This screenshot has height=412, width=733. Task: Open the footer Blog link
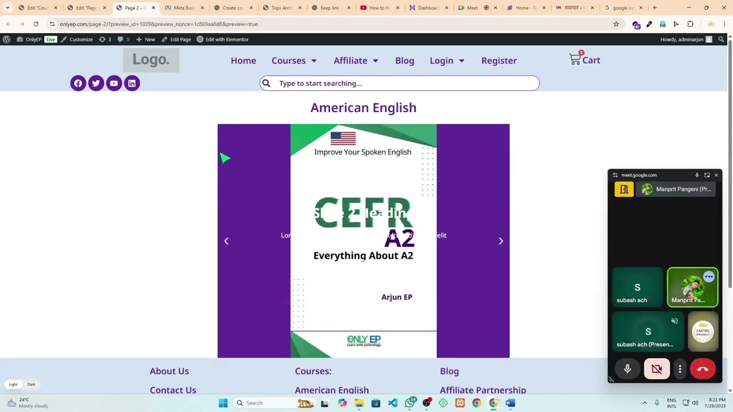click(x=450, y=371)
